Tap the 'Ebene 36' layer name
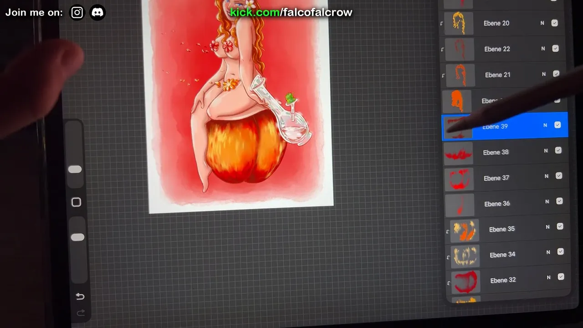The image size is (583, 328). 497,204
